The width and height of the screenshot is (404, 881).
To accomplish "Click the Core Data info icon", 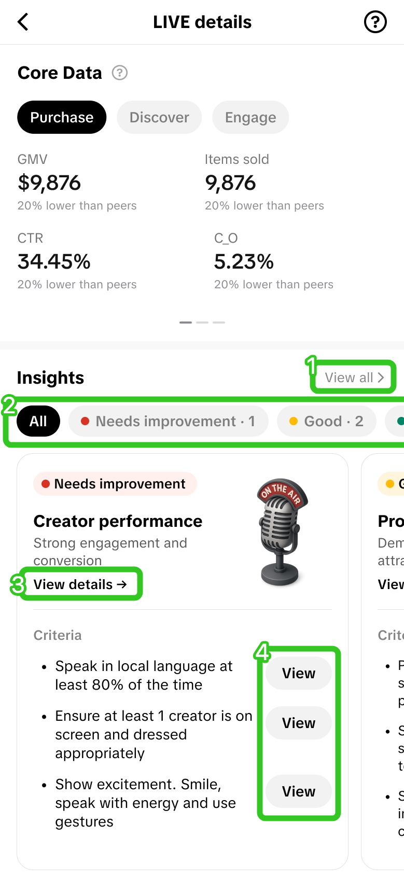I will (120, 73).
